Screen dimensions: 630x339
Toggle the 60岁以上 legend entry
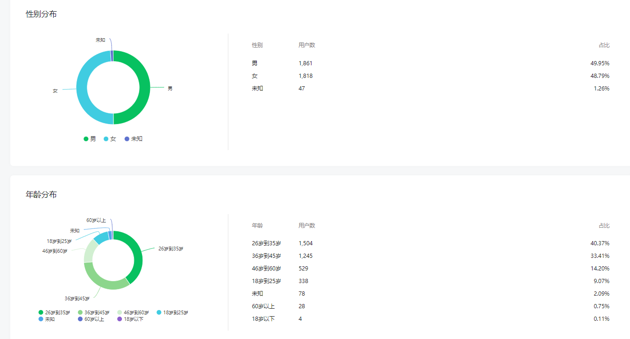tap(91, 319)
